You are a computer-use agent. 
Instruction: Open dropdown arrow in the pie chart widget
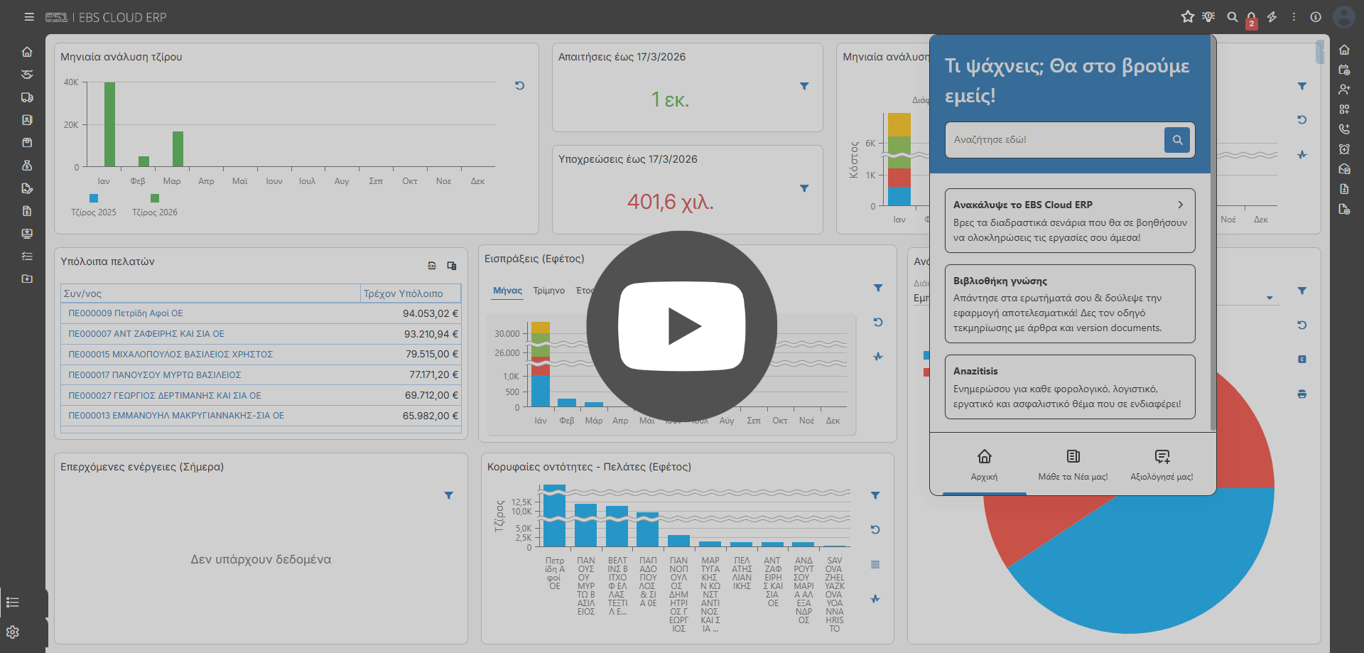[1270, 298]
